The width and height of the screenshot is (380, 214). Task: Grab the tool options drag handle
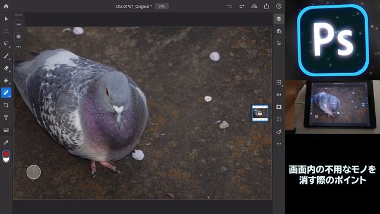click(x=18, y=15)
